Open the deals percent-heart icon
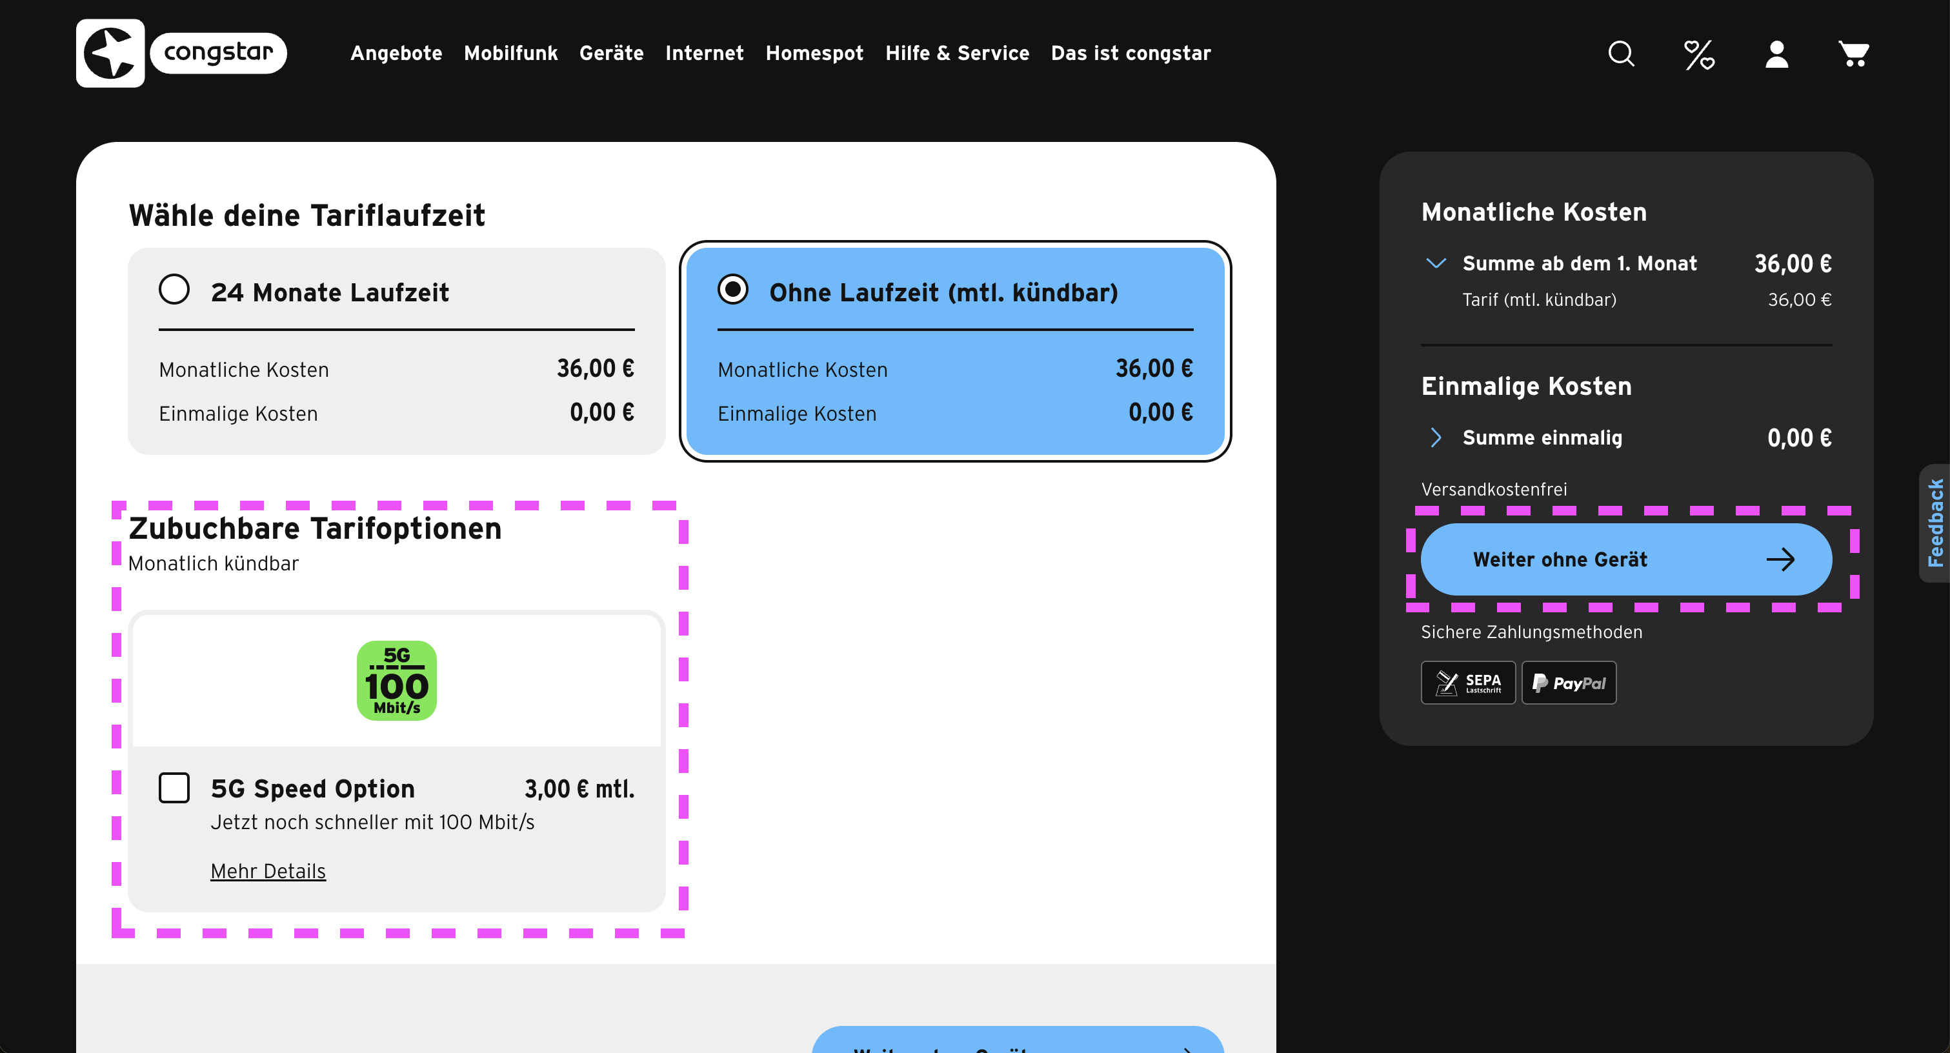The height and width of the screenshot is (1053, 1950). pos(1699,54)
